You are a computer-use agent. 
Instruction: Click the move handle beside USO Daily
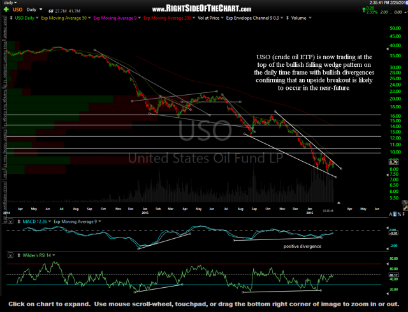11,18
